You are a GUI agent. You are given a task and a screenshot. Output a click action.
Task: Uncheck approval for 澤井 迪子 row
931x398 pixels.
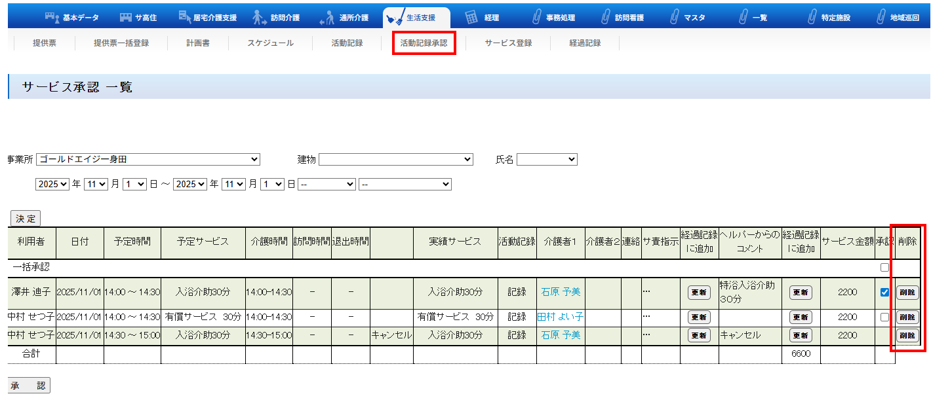pyautogui.click(x=884, y=293)
